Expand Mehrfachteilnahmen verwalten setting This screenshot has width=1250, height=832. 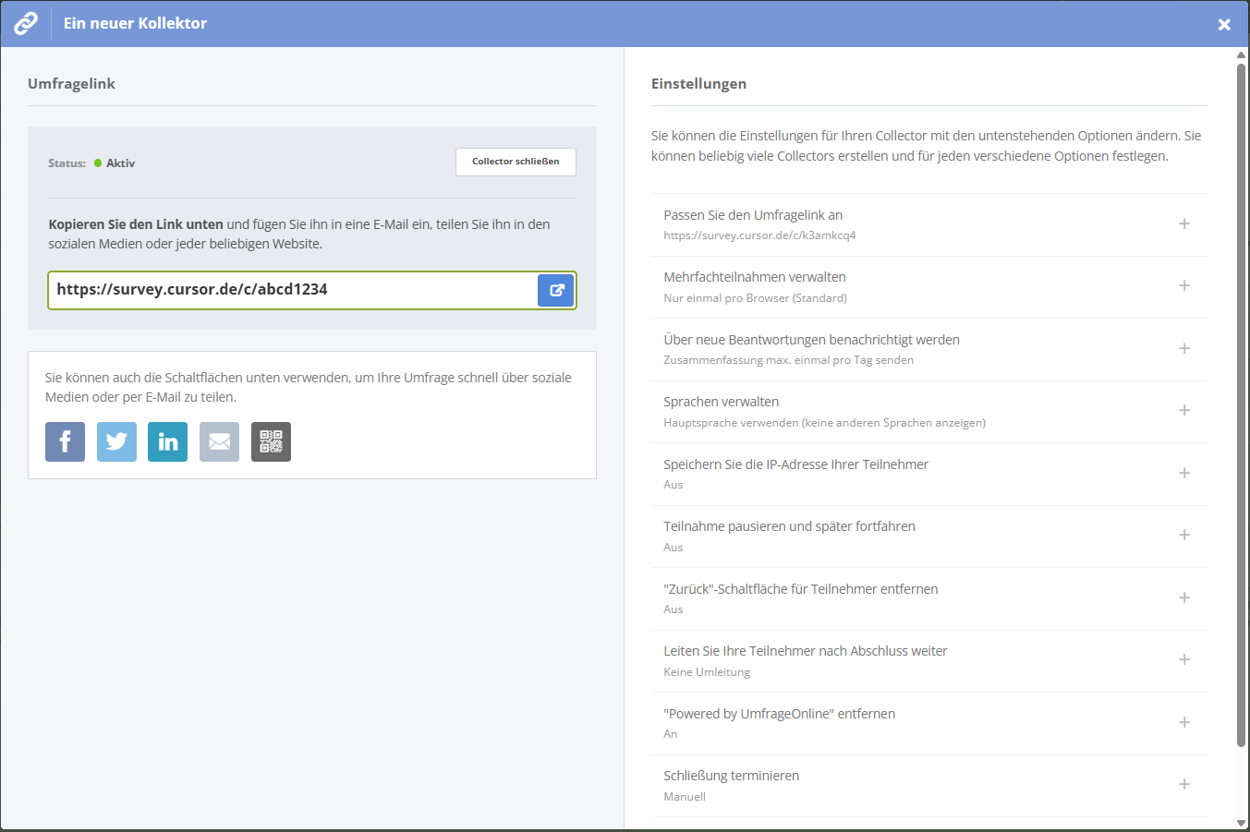click(x=1183, y=286)
